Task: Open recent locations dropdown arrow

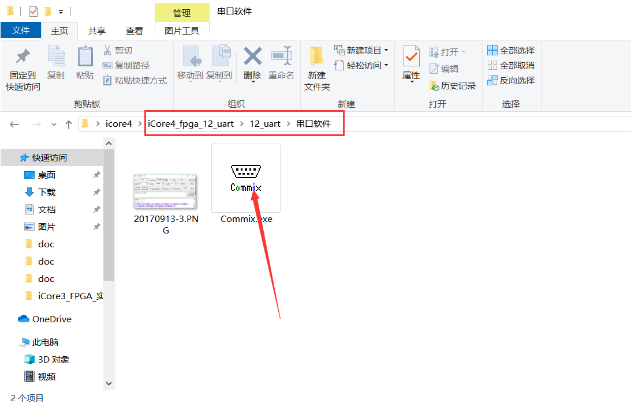Action: 54,125
